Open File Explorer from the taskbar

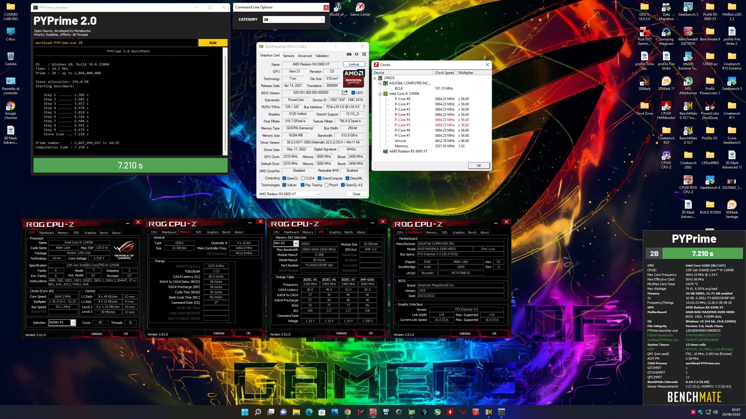click(296, 412)
